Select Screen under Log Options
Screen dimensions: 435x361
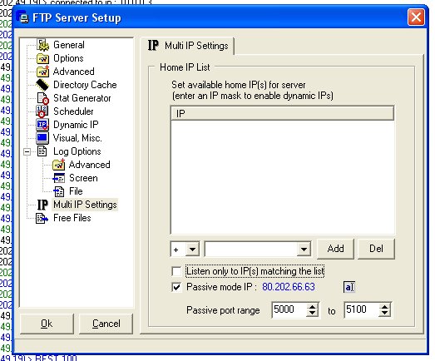pos(83,178)
